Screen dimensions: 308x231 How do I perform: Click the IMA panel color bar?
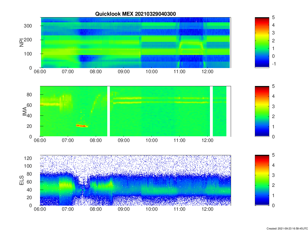point(262,111)
